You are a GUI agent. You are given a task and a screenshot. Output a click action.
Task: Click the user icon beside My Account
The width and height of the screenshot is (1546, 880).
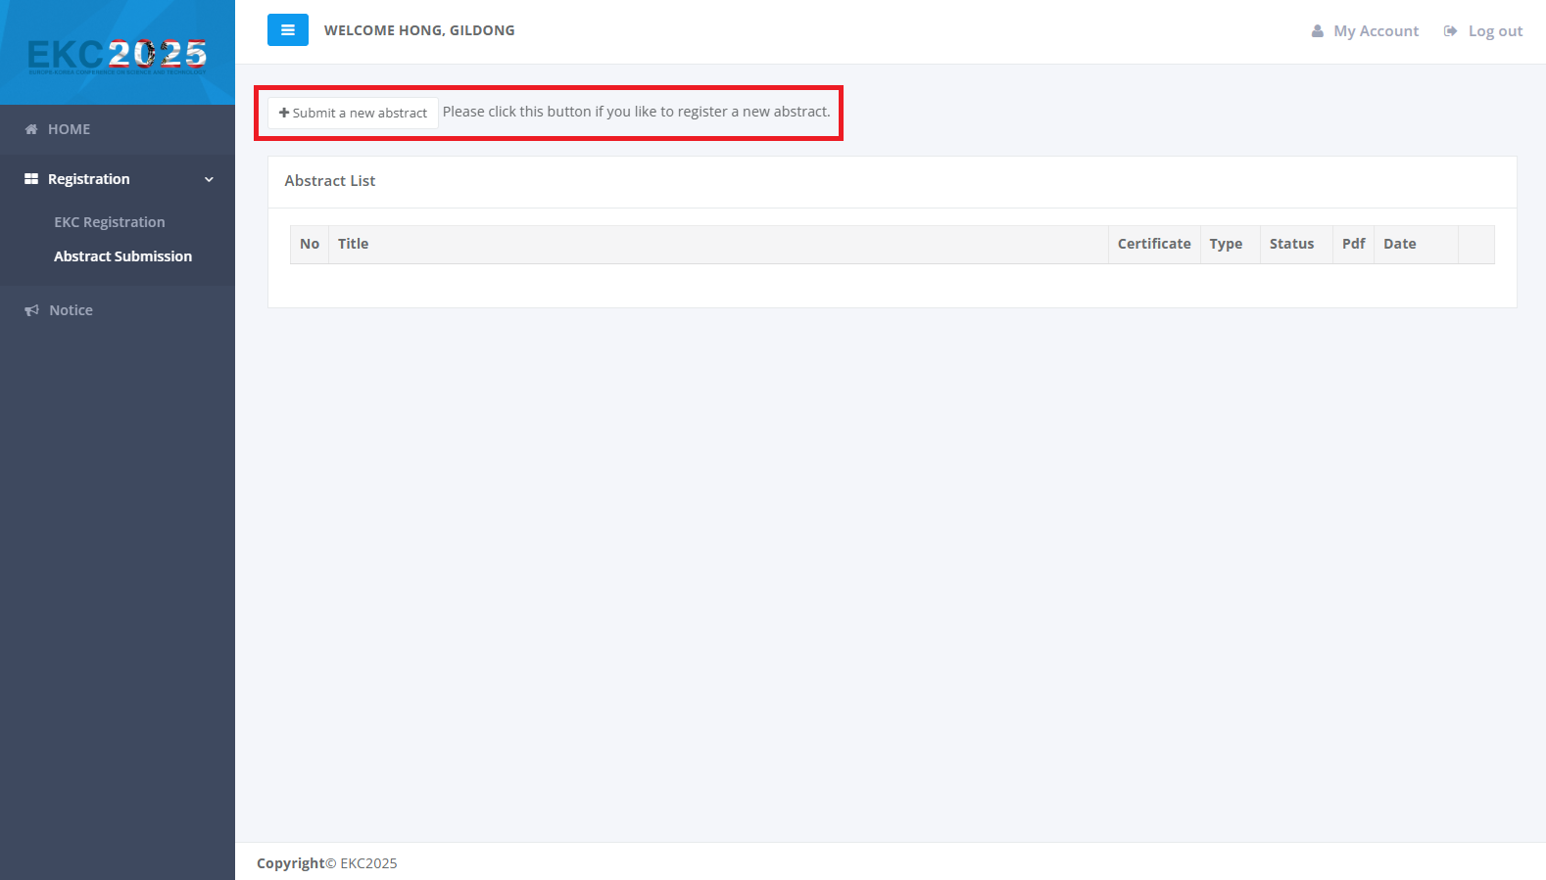click(1317, 31)
